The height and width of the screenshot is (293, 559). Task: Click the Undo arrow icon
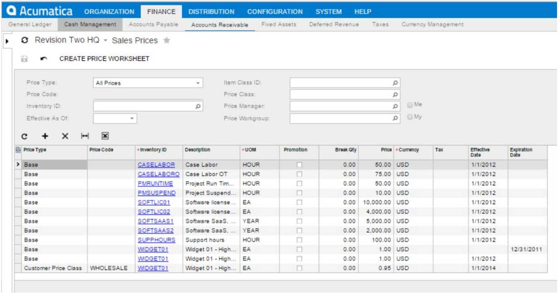click(44, 59)
